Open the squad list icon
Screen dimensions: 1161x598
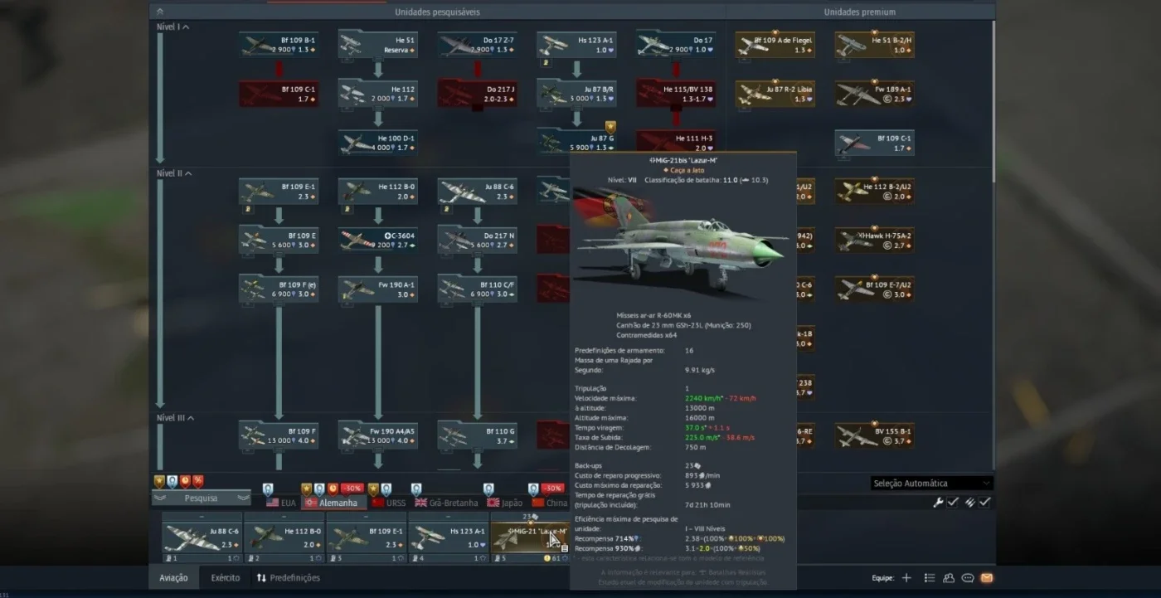click(930, 578)
